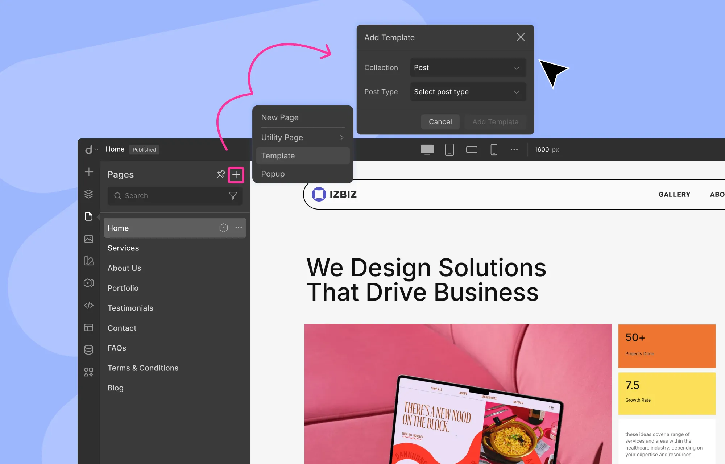Open the Pages panel icon in sidebar

coord(89,216)
